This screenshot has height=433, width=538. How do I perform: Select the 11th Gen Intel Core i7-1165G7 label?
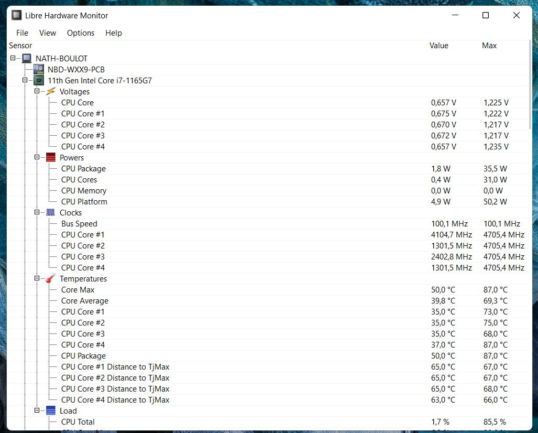coord(100,81)
